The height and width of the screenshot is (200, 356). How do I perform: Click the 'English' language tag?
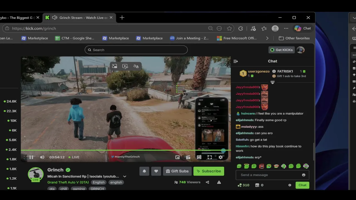99,182
